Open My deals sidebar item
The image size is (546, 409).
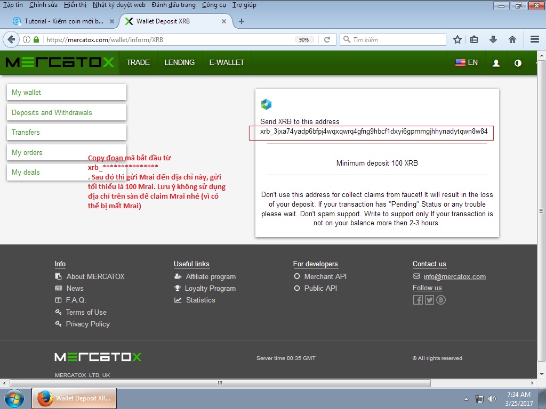[67, 172]
